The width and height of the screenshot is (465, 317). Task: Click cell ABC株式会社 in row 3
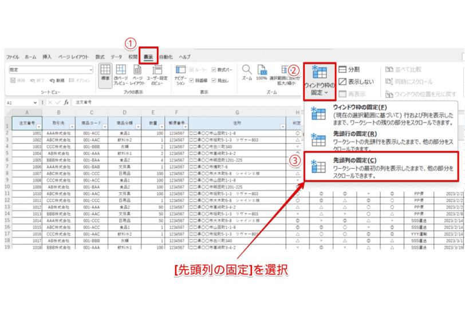59,140
